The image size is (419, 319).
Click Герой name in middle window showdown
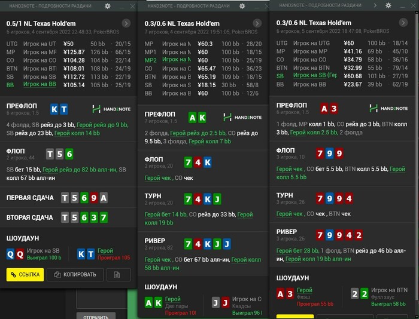pyautogui.click(x=173, y=299)
